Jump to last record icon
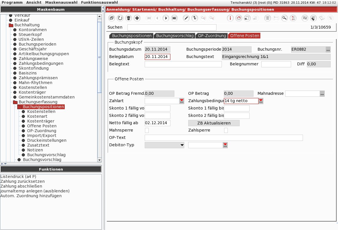 tap(174, 18)
